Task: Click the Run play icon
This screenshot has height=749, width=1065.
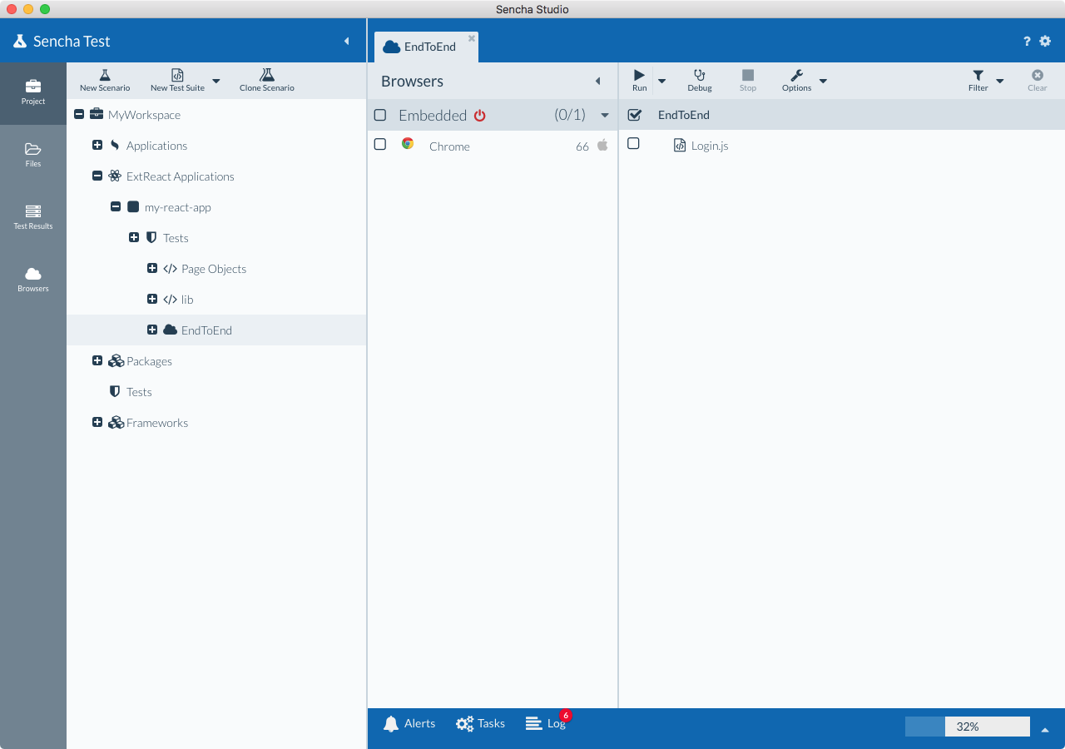Action: coord(639,75)
